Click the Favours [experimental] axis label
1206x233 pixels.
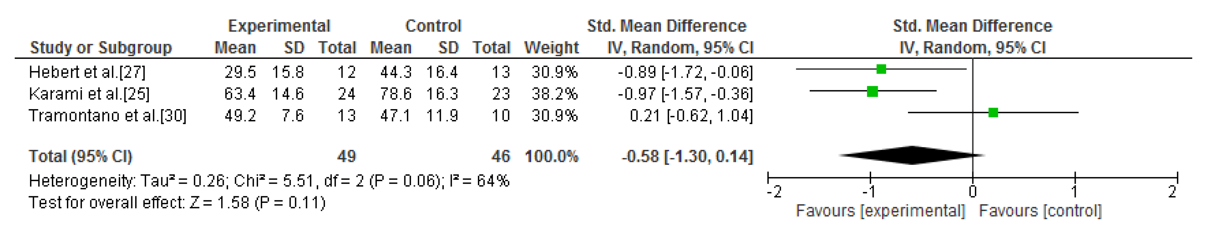point(880,211)
